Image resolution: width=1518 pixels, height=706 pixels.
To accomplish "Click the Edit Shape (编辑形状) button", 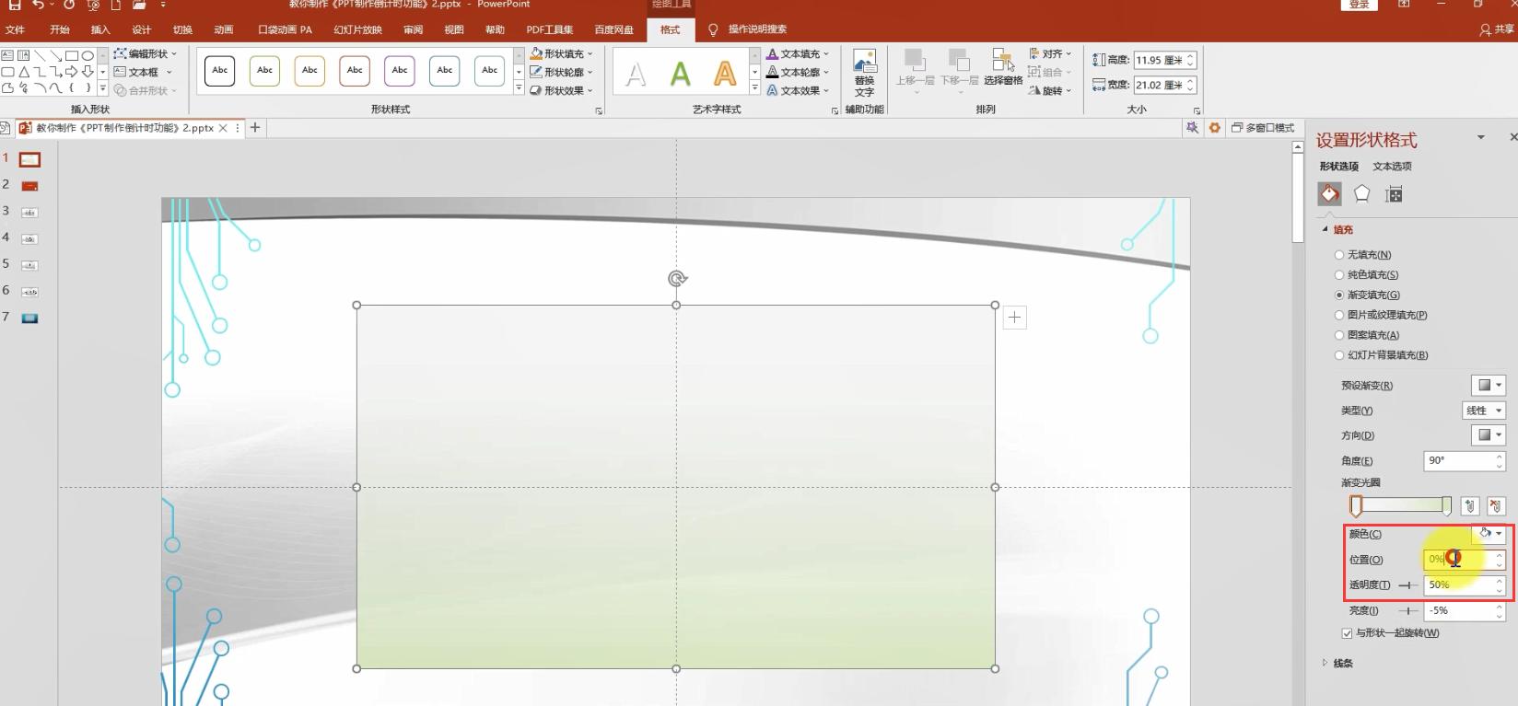I will point(146,53).
